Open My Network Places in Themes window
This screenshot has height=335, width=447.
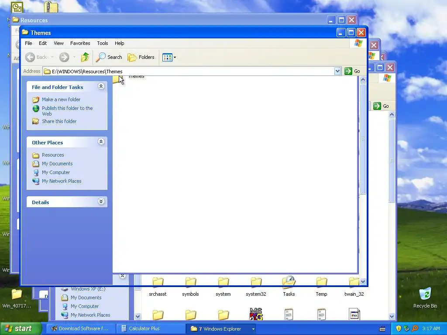coord(62,181)
